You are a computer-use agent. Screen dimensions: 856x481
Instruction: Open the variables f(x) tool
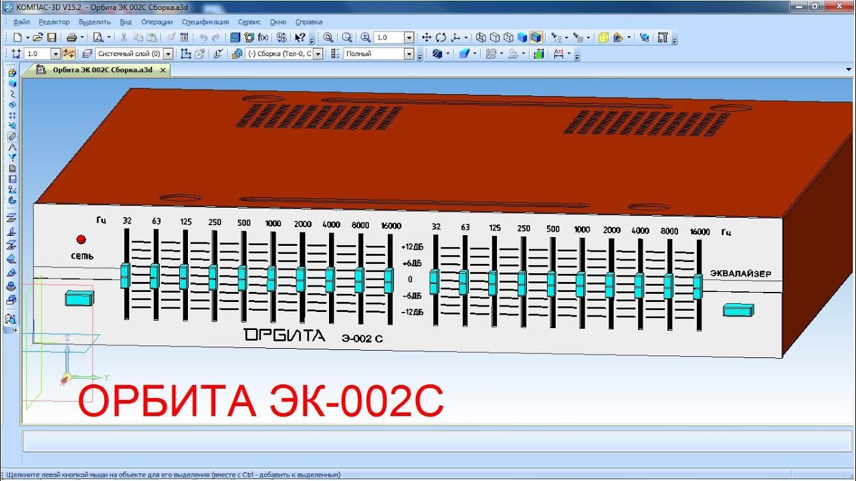[263, 37]
